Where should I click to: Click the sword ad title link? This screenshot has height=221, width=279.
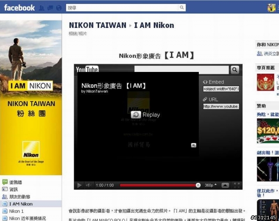click(x=268, y=153)
